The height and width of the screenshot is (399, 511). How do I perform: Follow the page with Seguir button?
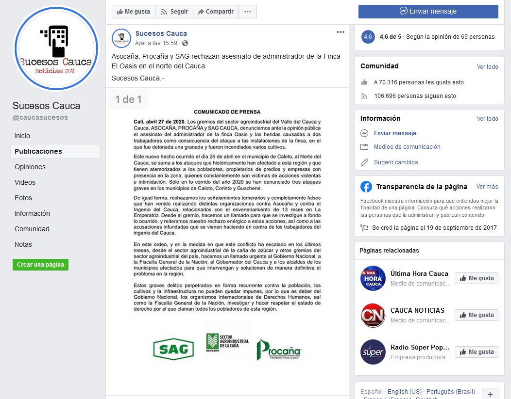click(x=174, y=12)
